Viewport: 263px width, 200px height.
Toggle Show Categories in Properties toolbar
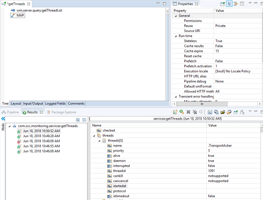tap(229, 4)
